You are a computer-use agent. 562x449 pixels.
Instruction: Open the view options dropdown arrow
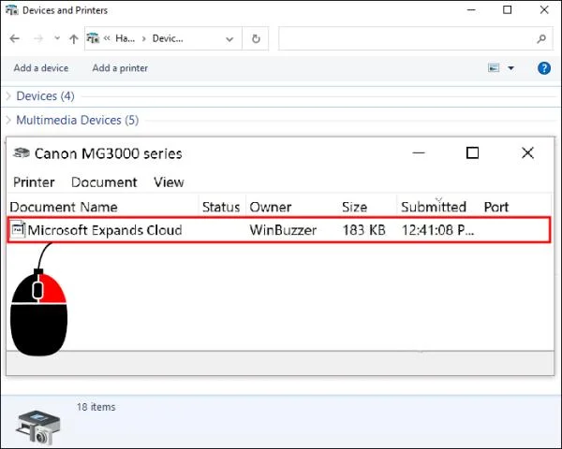click(x=510, y=67)
